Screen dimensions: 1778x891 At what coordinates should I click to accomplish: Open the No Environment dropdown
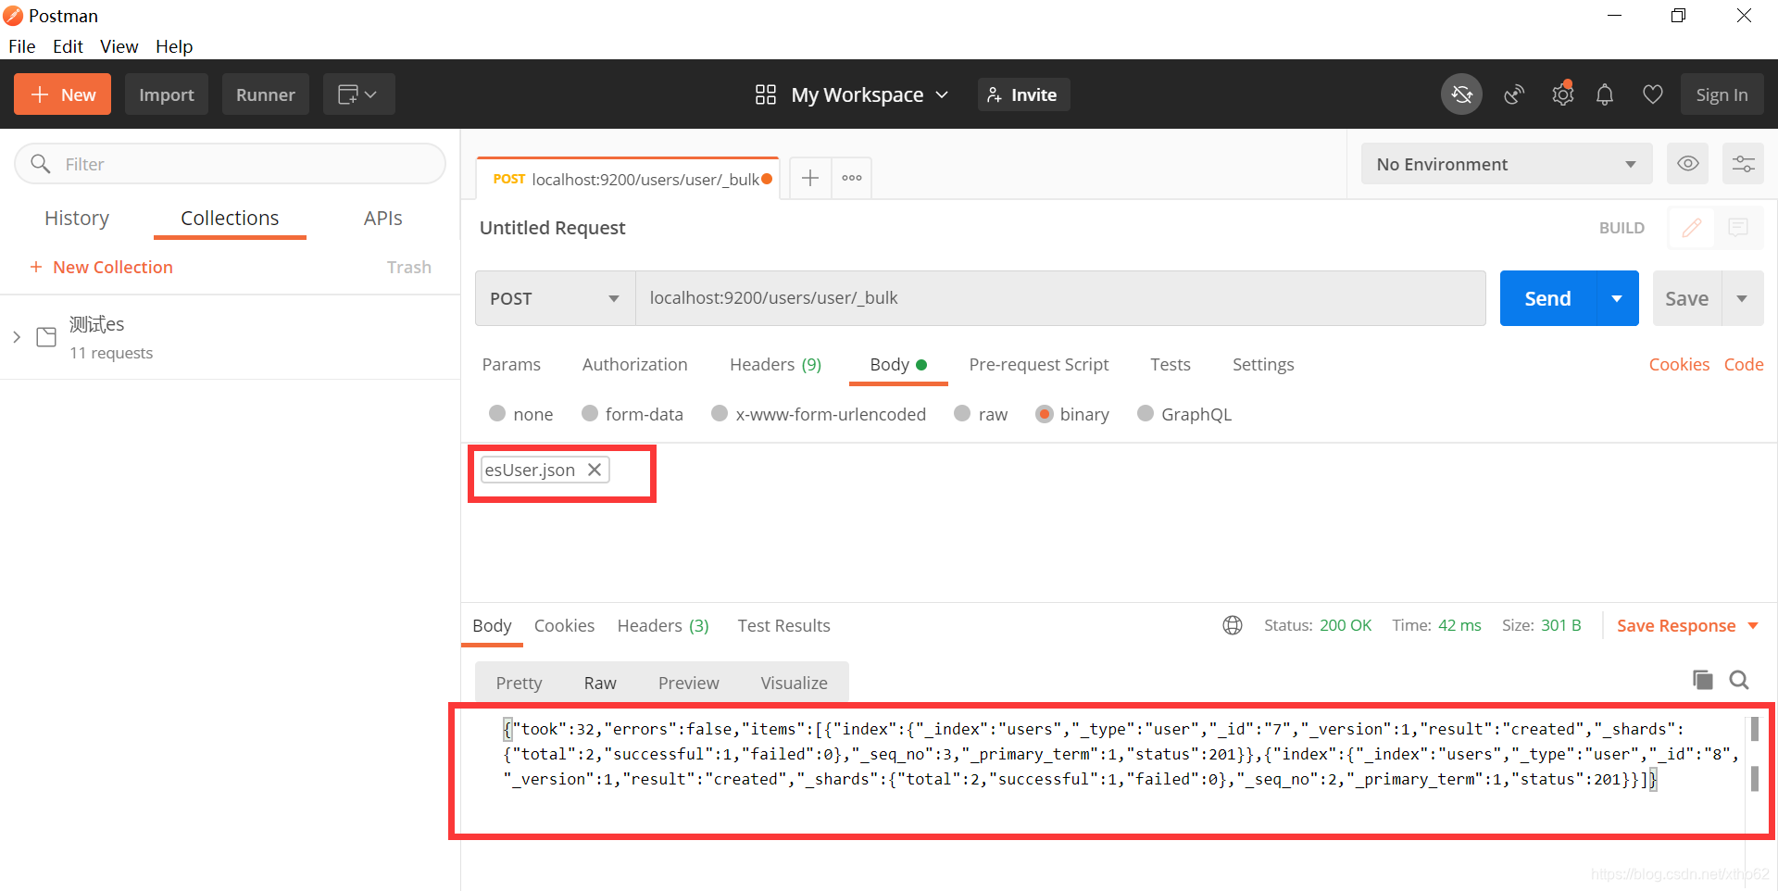(1506, 164)
